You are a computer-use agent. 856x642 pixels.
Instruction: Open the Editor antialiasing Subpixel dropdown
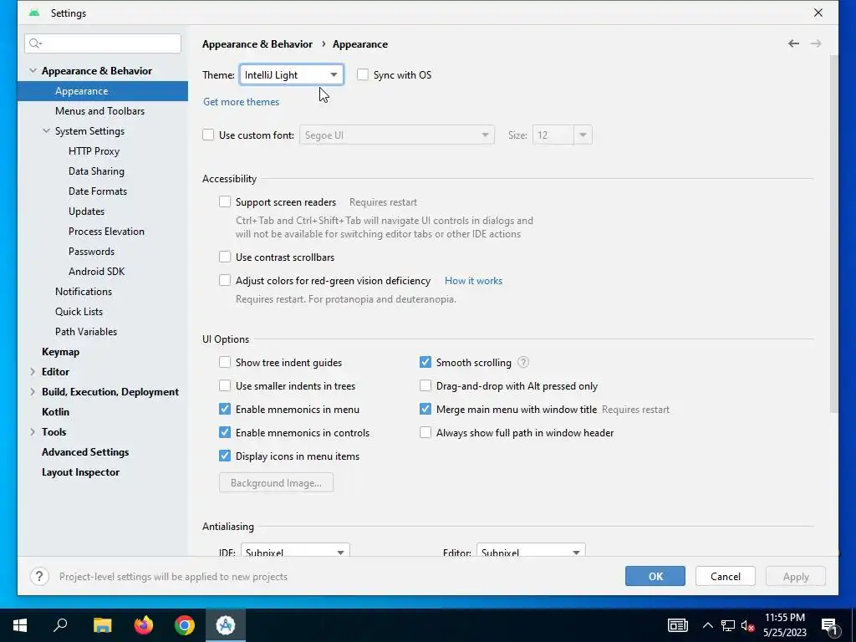pyautogui.click(x=531, y=552)
